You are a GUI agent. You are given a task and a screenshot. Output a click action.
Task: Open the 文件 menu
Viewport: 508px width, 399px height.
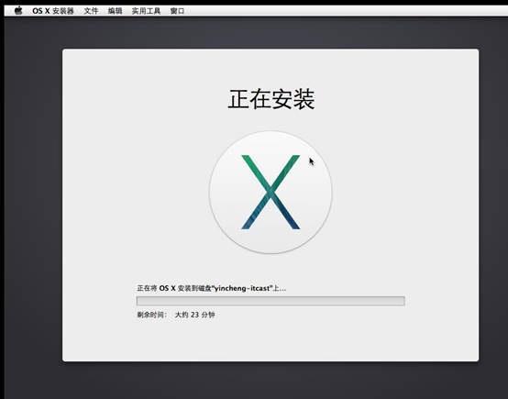click(91, 11)
